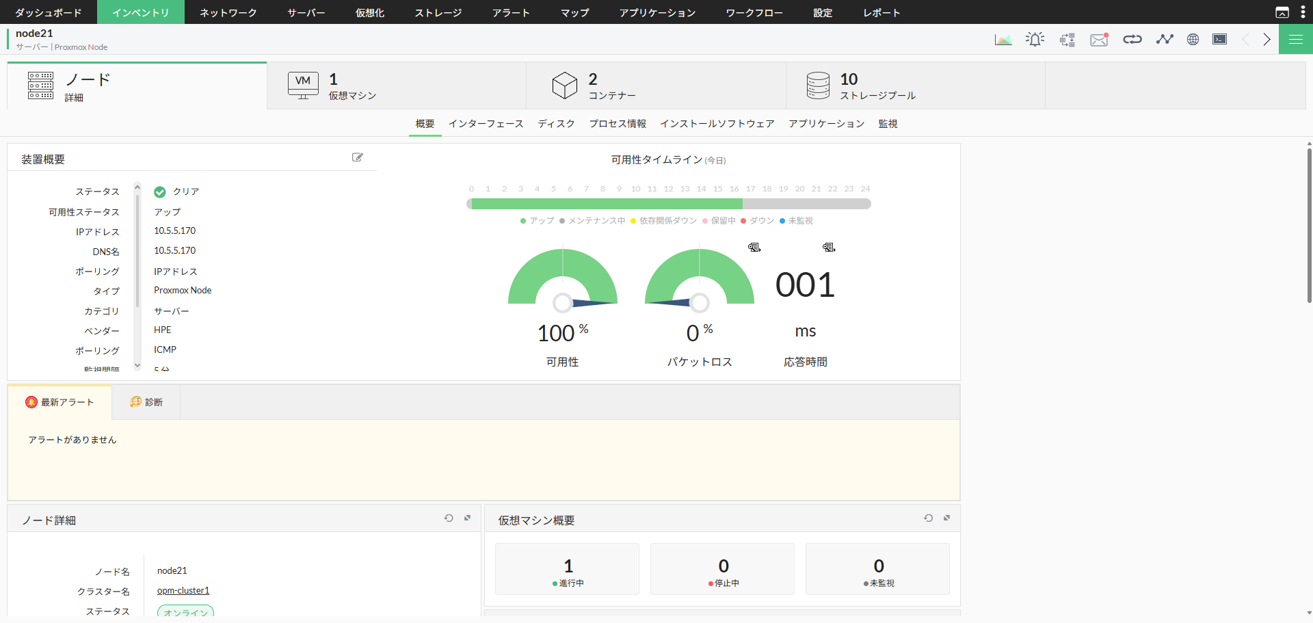
Task: Click the collapse header window icon
Action: pyautogui.click(x=1282, y=12)
